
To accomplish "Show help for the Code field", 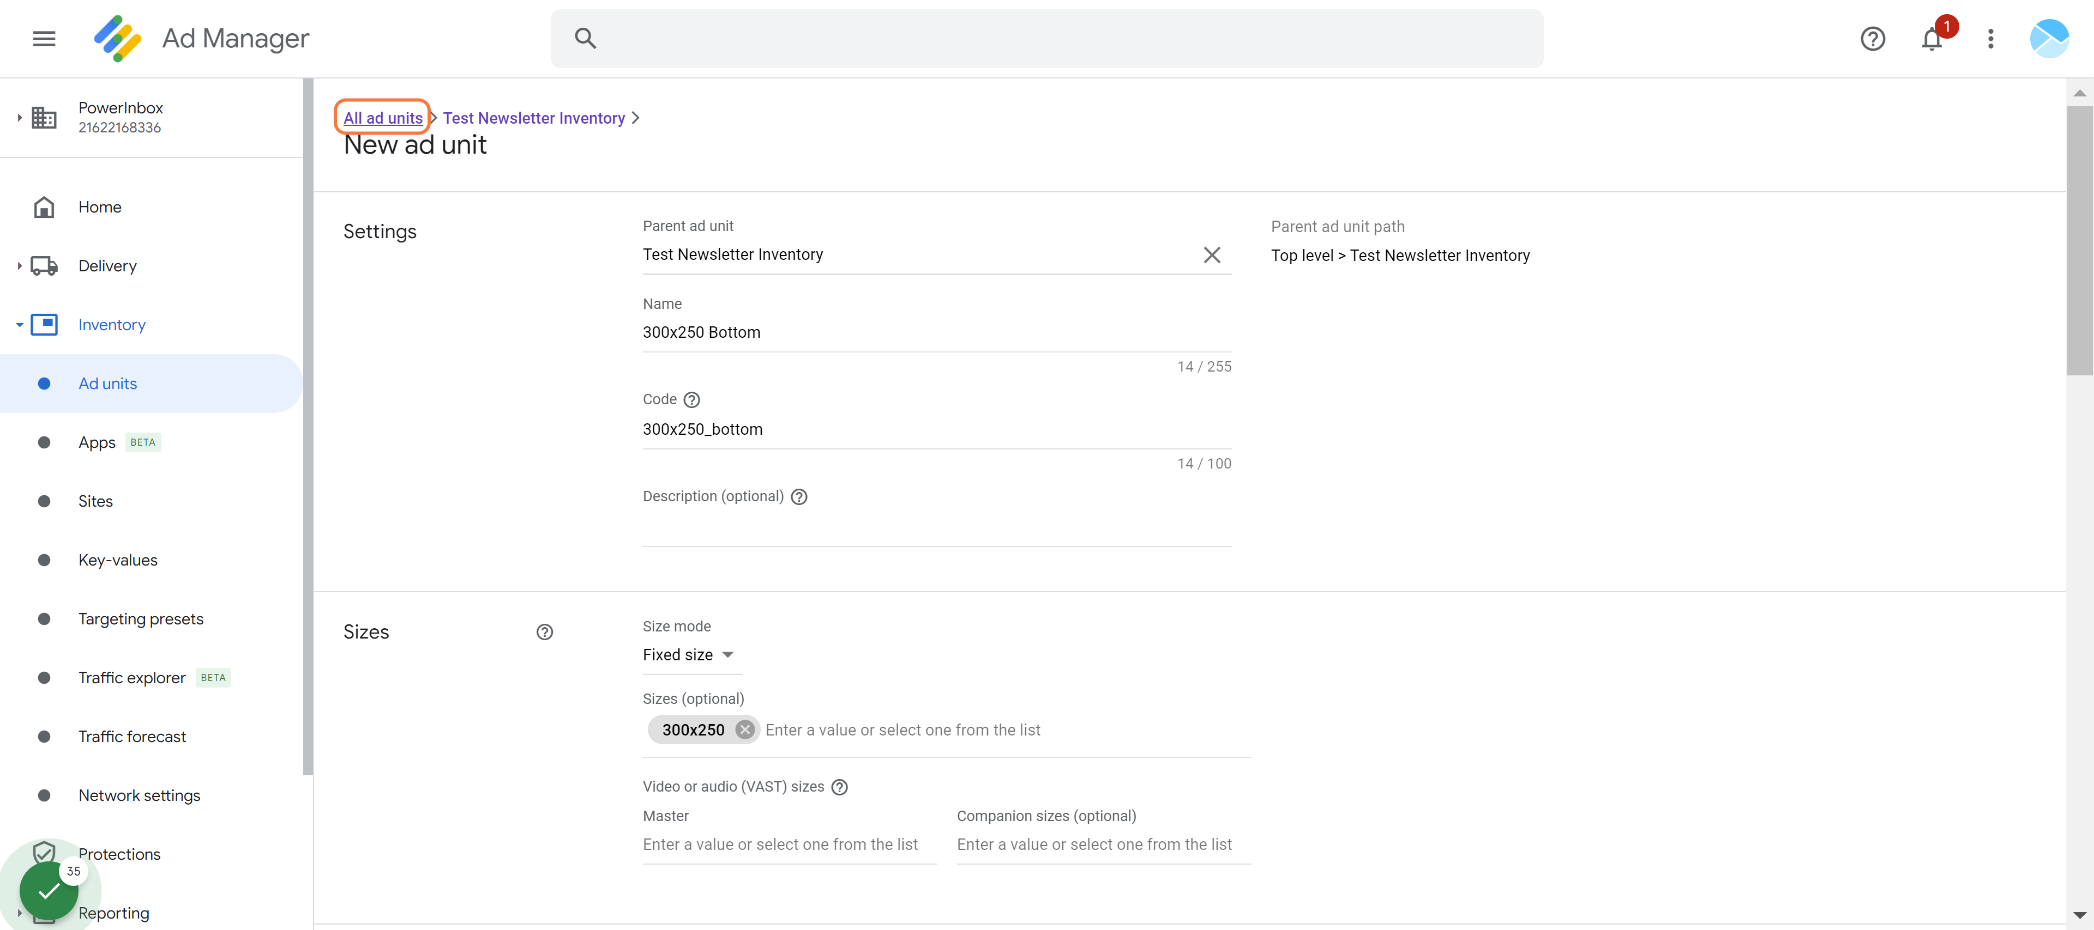I will pyautogui.click(x=691, y=399).
